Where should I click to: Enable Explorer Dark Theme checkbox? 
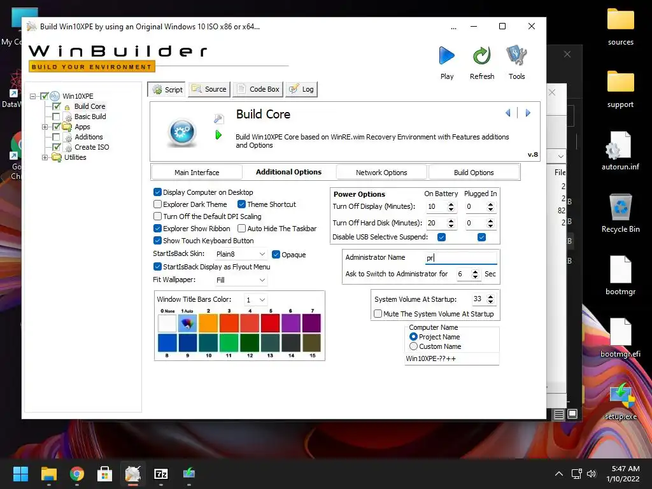coord(158,204)
